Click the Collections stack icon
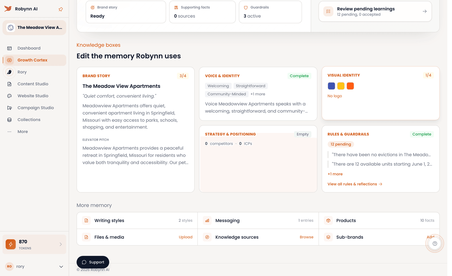The height and width of the screenshot is (276, 452). coord(9,120)
